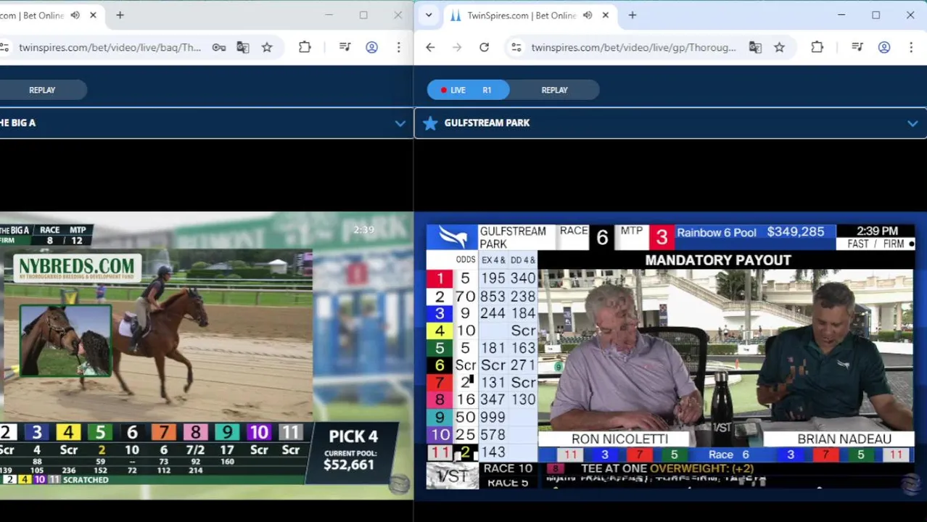
Task: Bookmark the page in right window
Action: pyautogui.click(x=779, y=47)
